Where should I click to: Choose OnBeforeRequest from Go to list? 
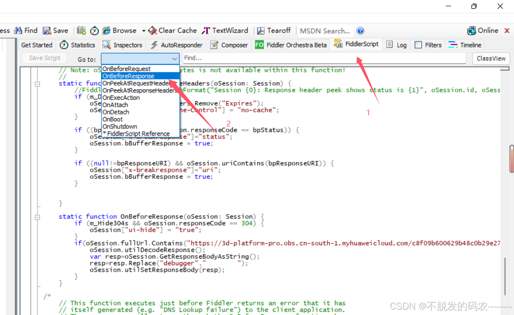tap(141, 69)
